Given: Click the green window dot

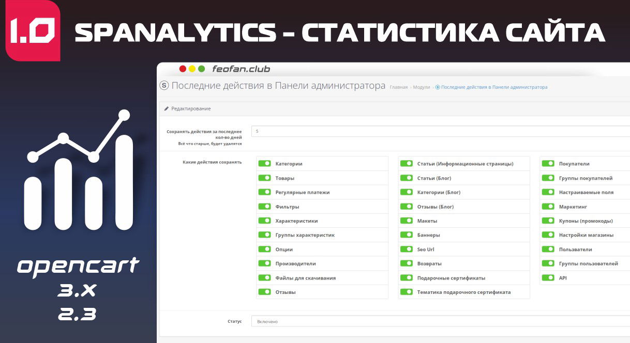Looking at the screenshot, I should (201, 69).
